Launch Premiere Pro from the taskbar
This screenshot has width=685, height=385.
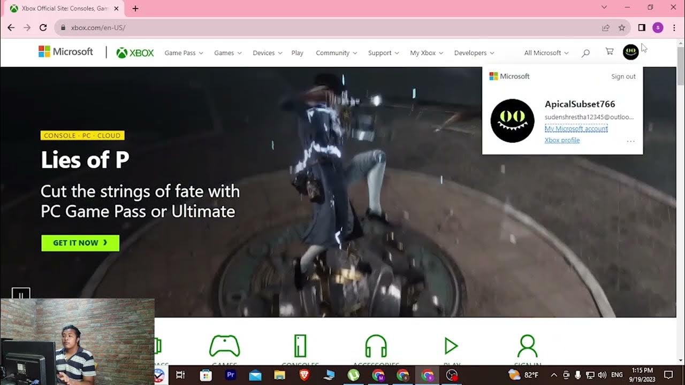coord(231,375)
